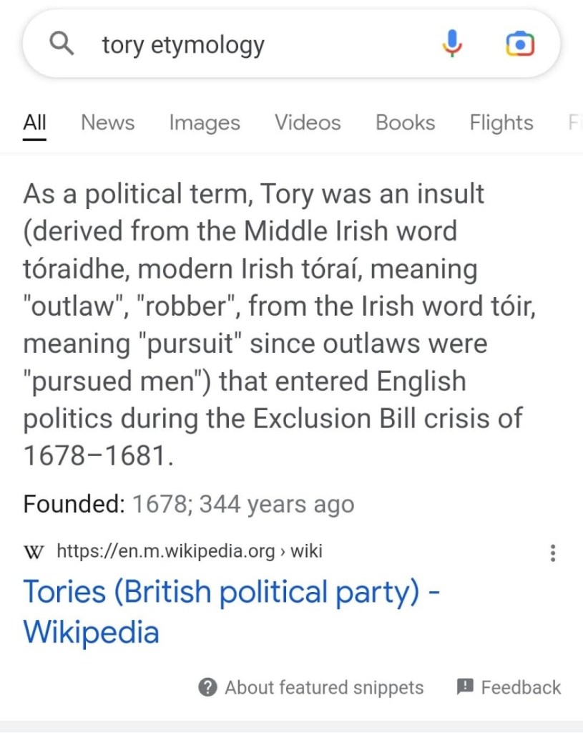Click the en.m.wikipedia.org URL breadcrumb
The height and width of the screenshot is (733, 583).
[189, 551]
